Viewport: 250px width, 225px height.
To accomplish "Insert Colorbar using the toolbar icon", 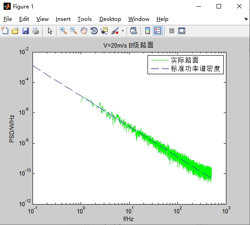I will pos(148,31).
